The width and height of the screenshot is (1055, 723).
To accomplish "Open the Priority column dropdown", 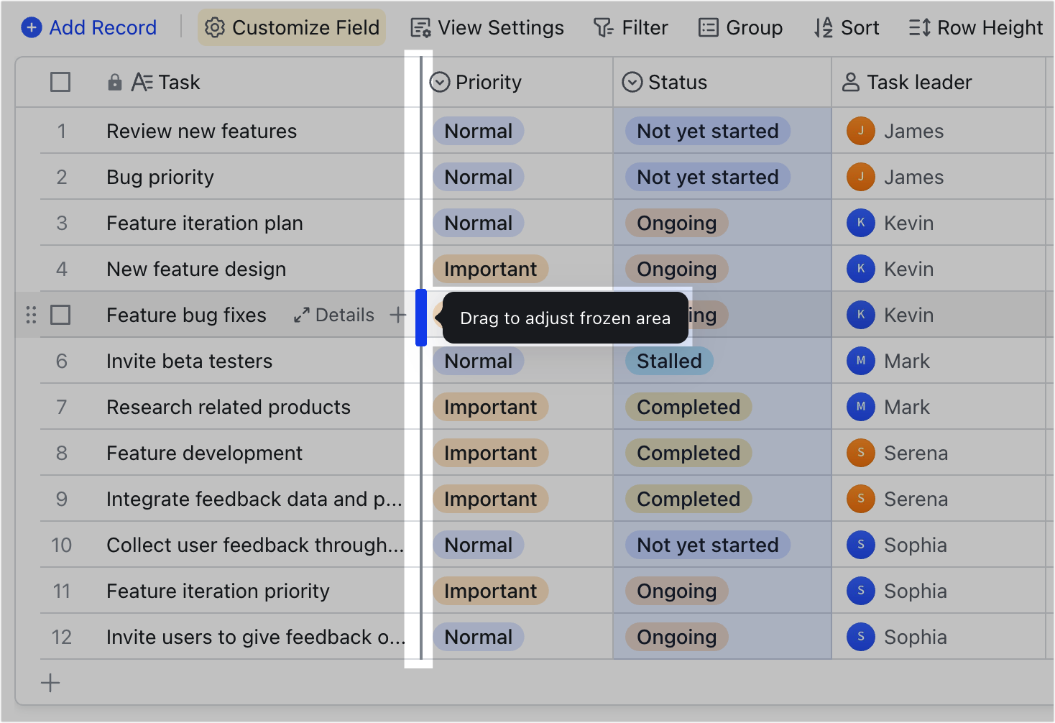I will (441, 82).
